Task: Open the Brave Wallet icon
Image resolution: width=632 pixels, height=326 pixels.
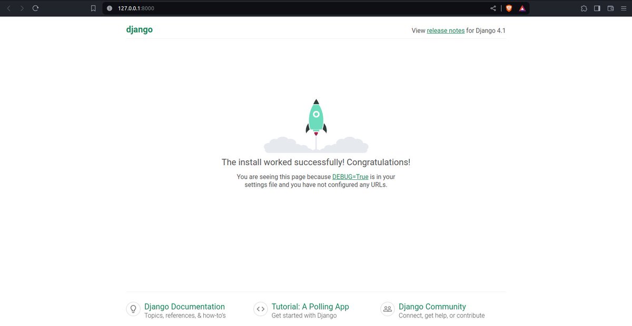Action: pyautogui.click(x=611, y=8)
